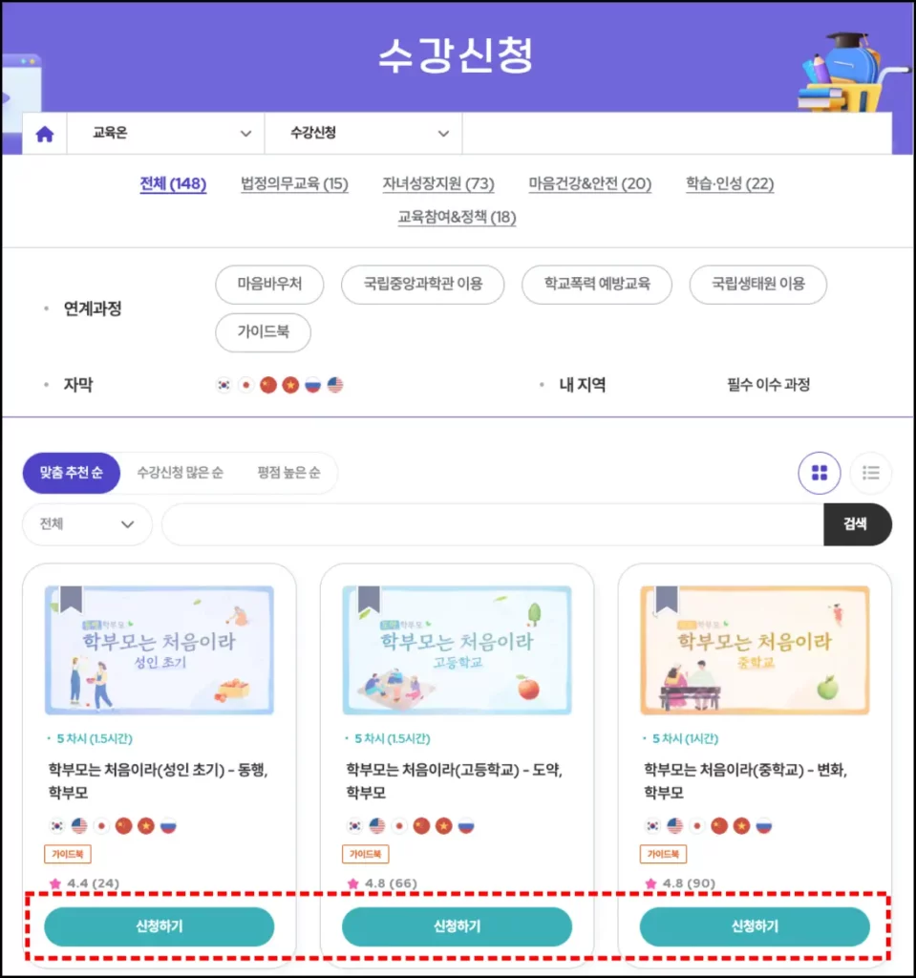Open course title 학부모는 처음이라(고등학교) - 도약
Viewport: 916px width, 978px height.
click(455, 781)
